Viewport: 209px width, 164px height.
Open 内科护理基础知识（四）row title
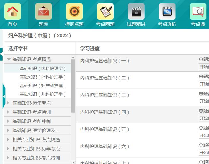click(x=104, y=112)
